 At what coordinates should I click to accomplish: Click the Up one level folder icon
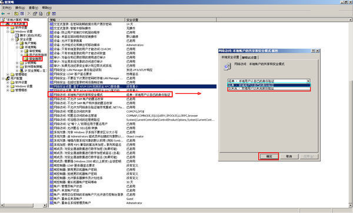coord(16,13)
